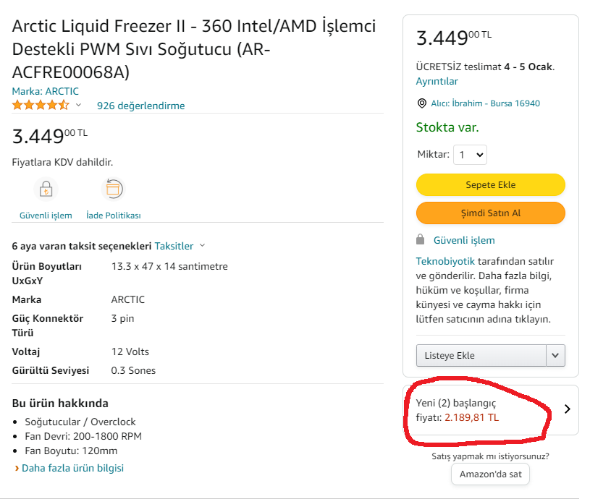Open the Teknobiyotik seller link
This screenshot has width=590, height=499.
click(445, 261)
